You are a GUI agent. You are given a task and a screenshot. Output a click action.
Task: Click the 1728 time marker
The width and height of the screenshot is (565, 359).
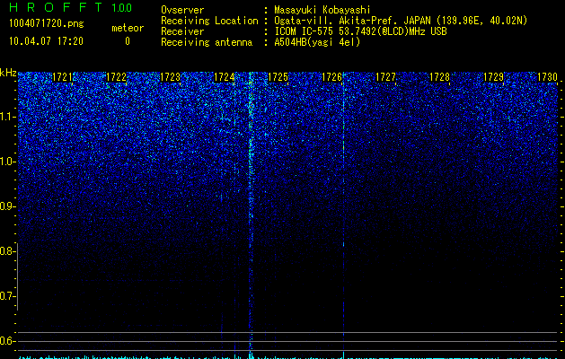[440, 77]
